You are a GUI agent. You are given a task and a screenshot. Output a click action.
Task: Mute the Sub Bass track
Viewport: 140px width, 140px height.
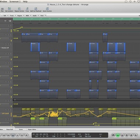pos(9,119)
